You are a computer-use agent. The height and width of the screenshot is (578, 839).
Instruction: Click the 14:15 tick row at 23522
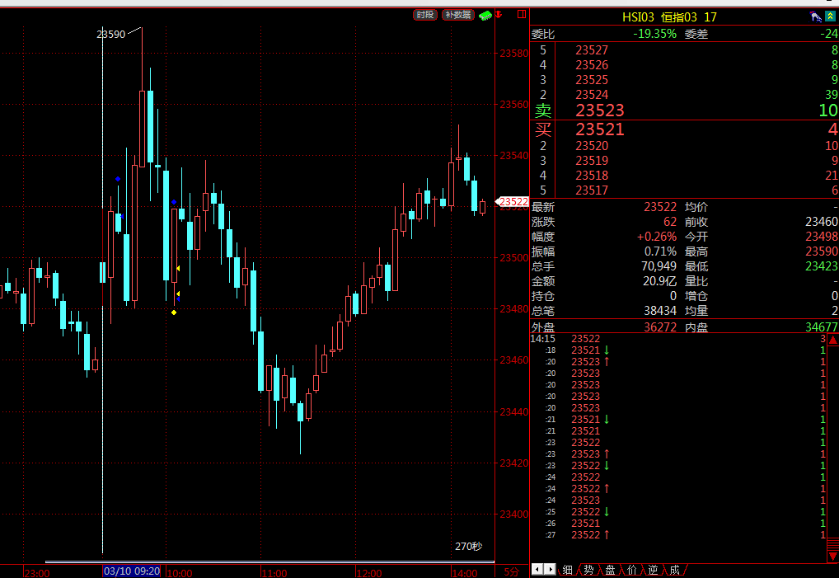click(x=678, y=339)
